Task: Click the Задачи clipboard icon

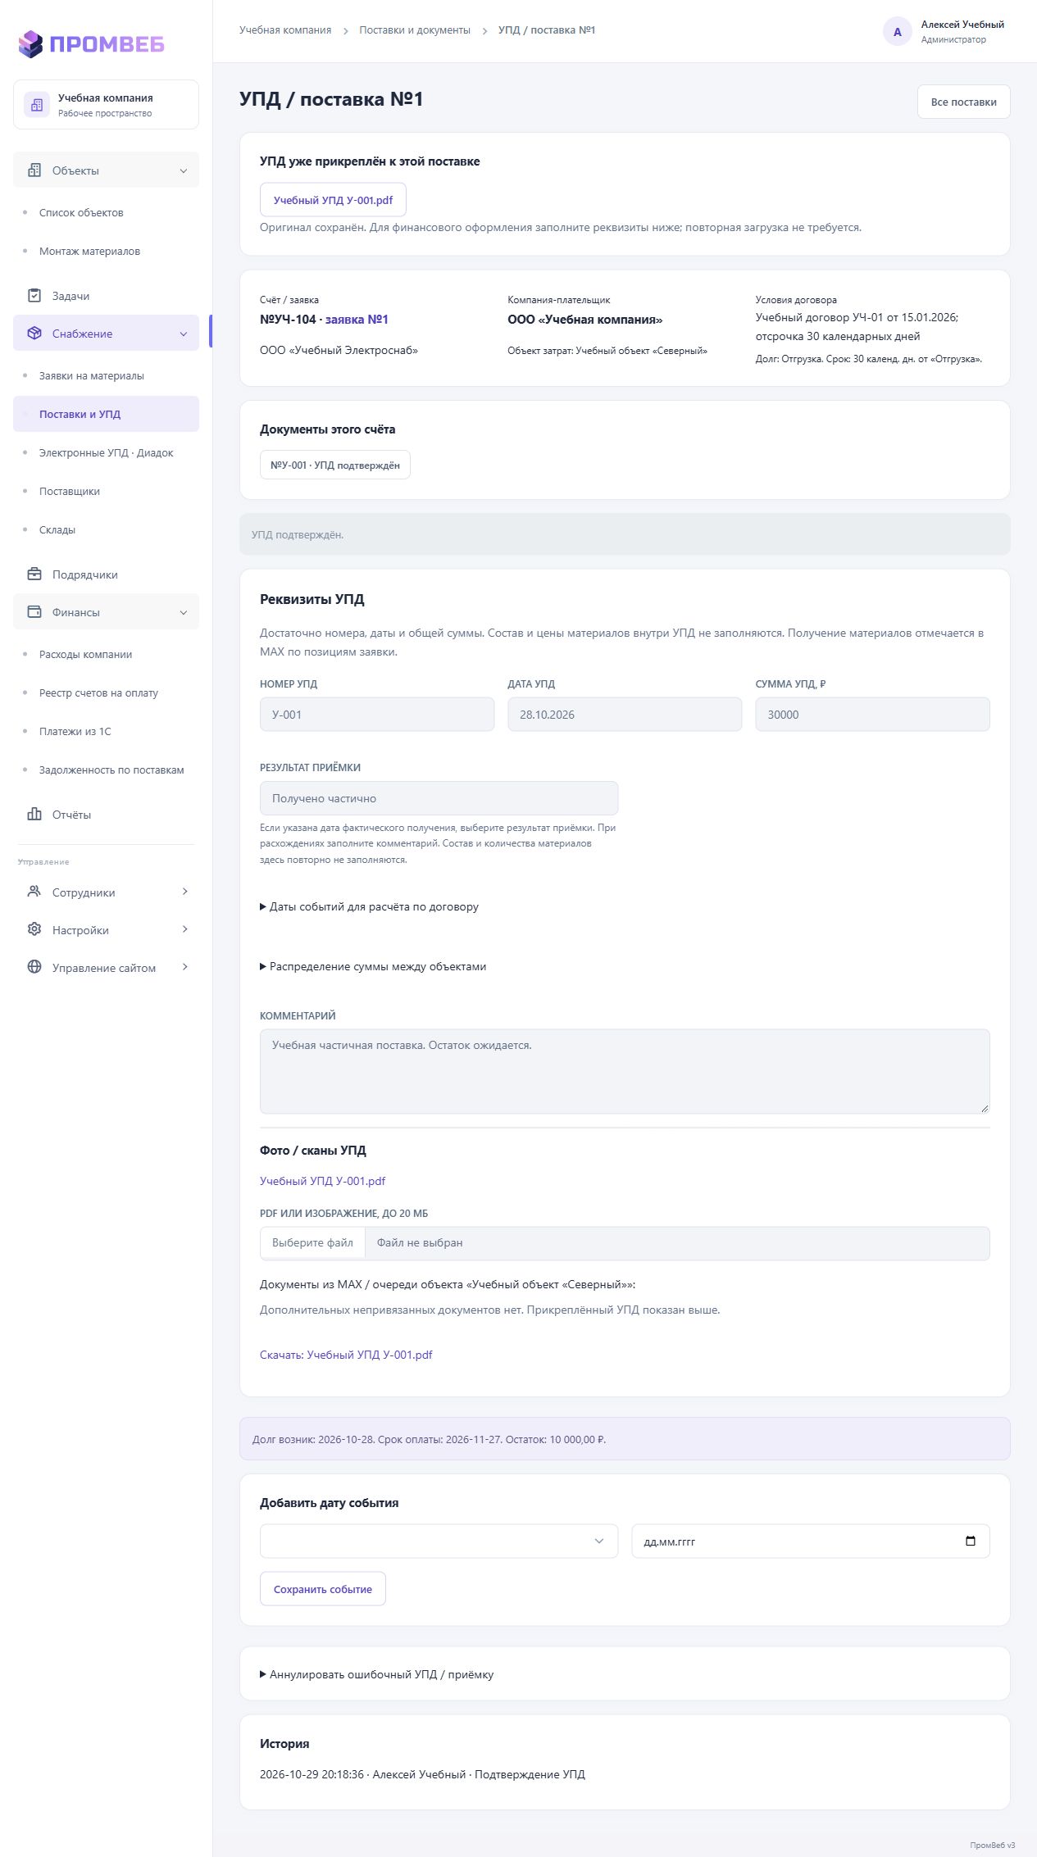Action: [x=34, y=296]
